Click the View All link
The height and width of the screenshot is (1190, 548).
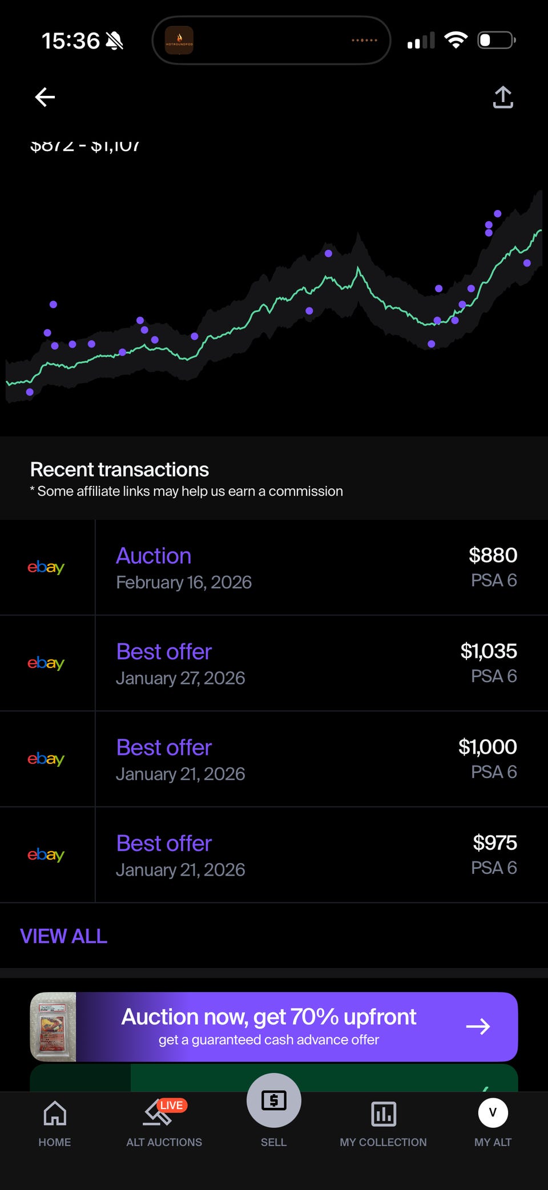pos(64,936)
